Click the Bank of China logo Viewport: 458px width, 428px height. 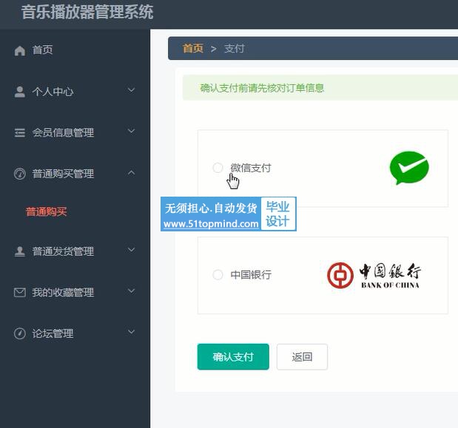[x=374, y=276]
